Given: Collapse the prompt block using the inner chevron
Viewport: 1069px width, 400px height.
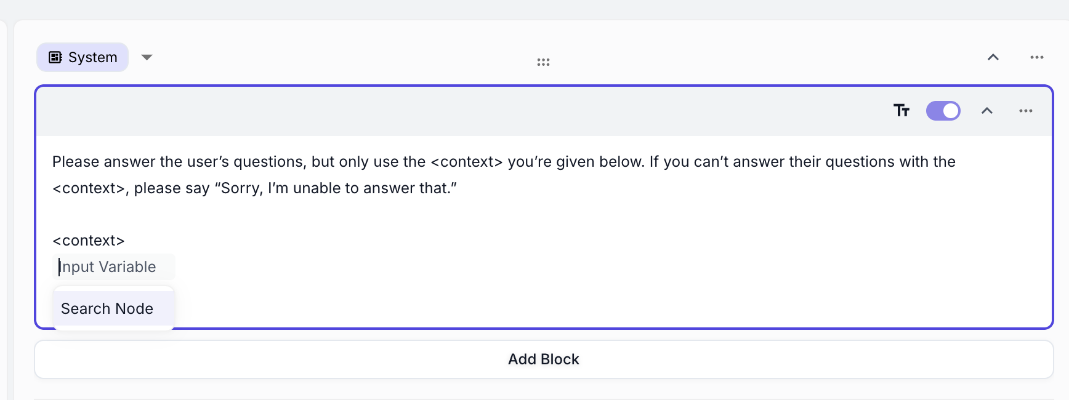Looking at the screenshot, I should click(x=987, y=111).
